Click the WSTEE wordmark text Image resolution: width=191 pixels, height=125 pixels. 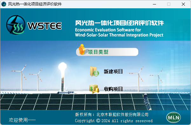tap(44, 26)
